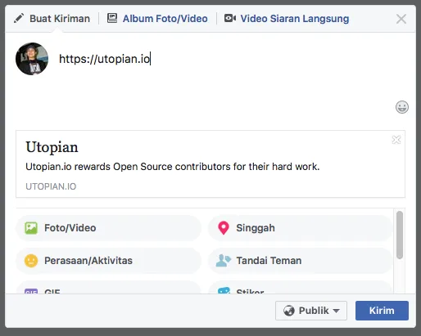The width and height of the screenshot is (421, 336).
Task: Click the Kirim button to post
Action: [382, 311]
